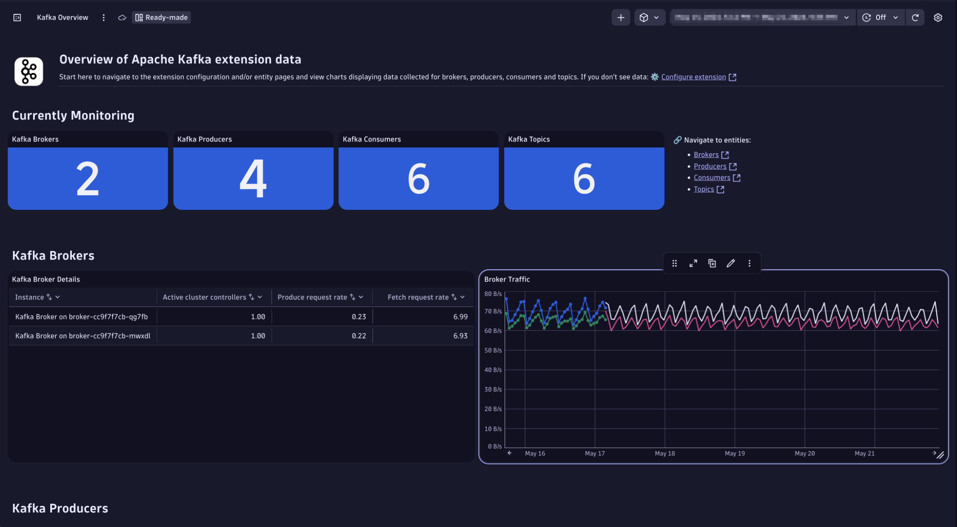Open the Kafka Overview kebab menu

coord(103,17)
